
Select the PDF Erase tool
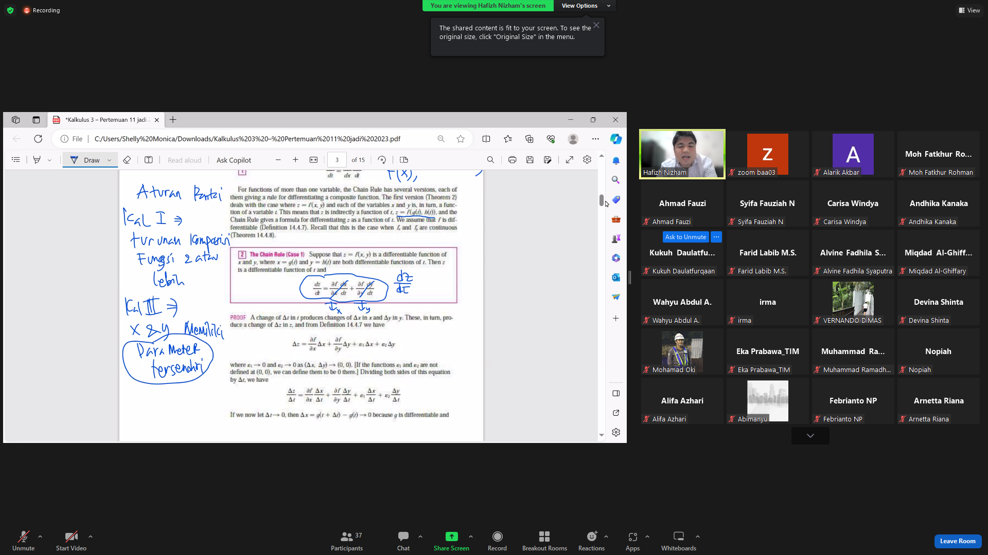coord(127,160)
